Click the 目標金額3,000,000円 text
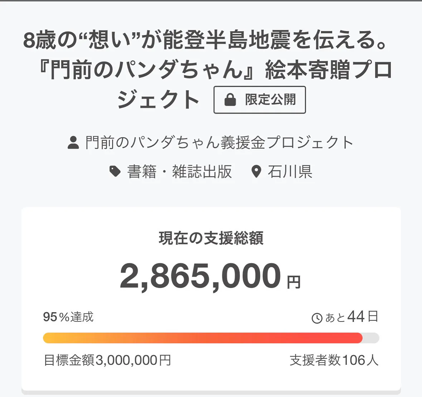The width and height of the screenshot is (422, 397). click(107, 360)
